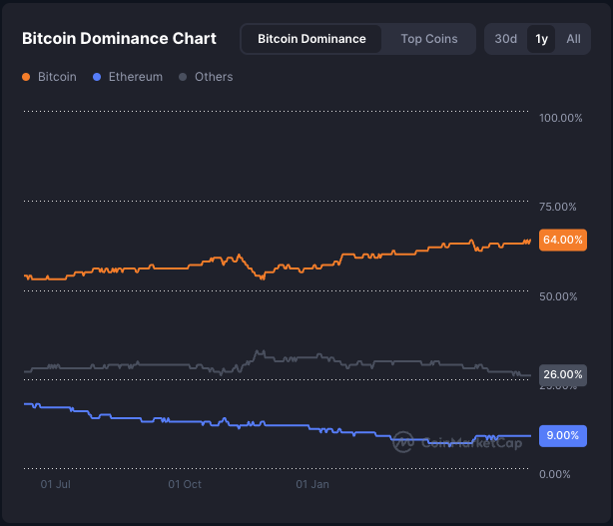This screenshot has height=526, width=613.
Task: Click the 100.00% y-axis label
Action: pos(560,118)
